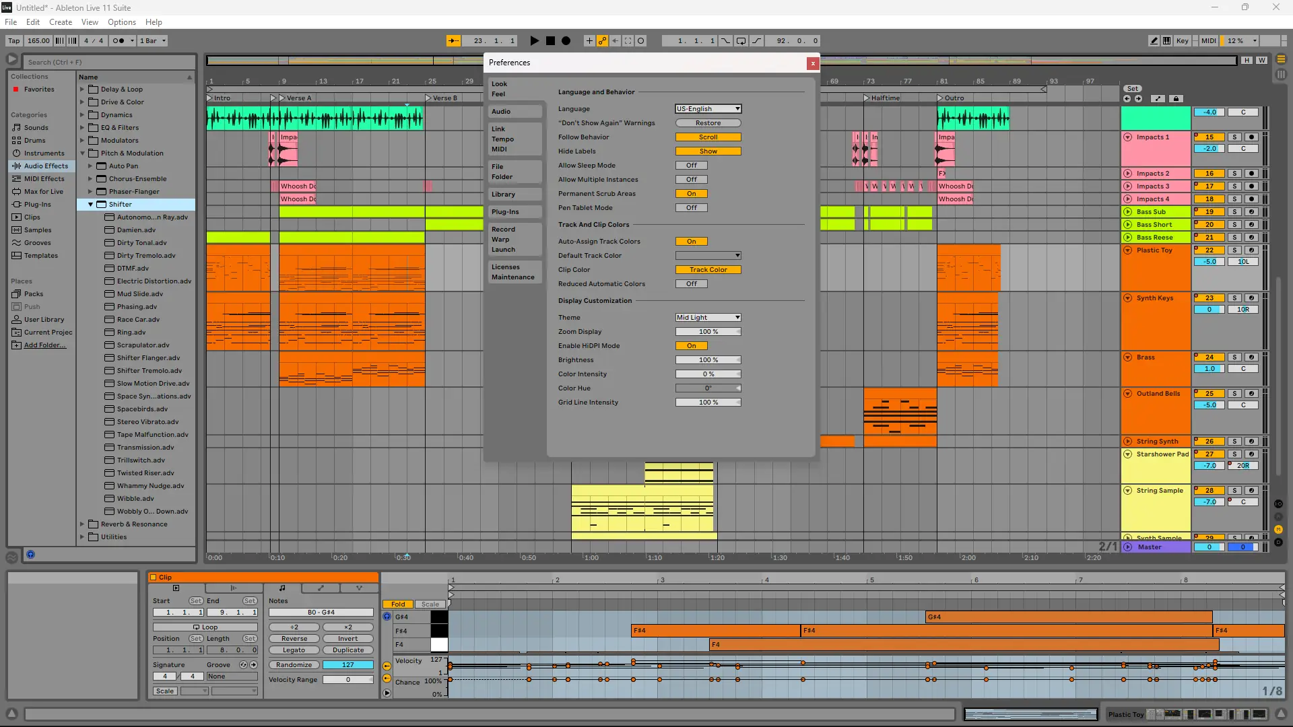Image resolution: width=1293 pixels, height=727 pixels.
Task: Click Restore for Don't Show Again warnings
Action: [708, 123]
